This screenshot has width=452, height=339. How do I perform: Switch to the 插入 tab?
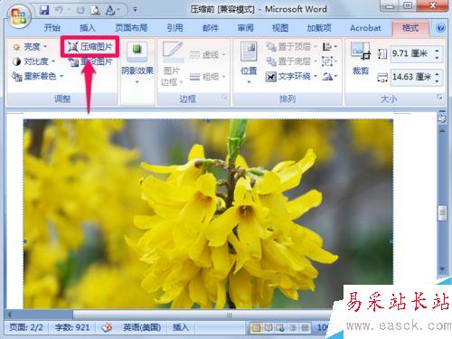87,28
